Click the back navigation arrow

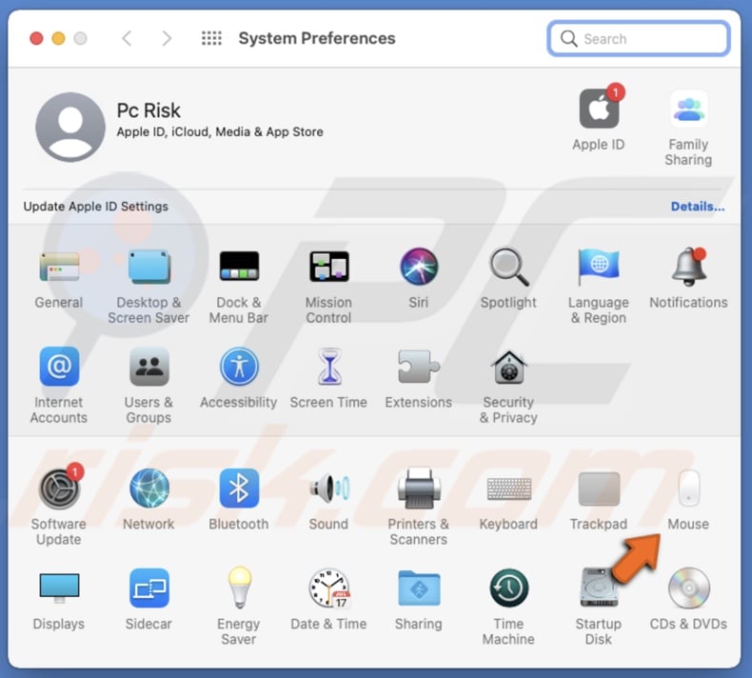[127, 39]
